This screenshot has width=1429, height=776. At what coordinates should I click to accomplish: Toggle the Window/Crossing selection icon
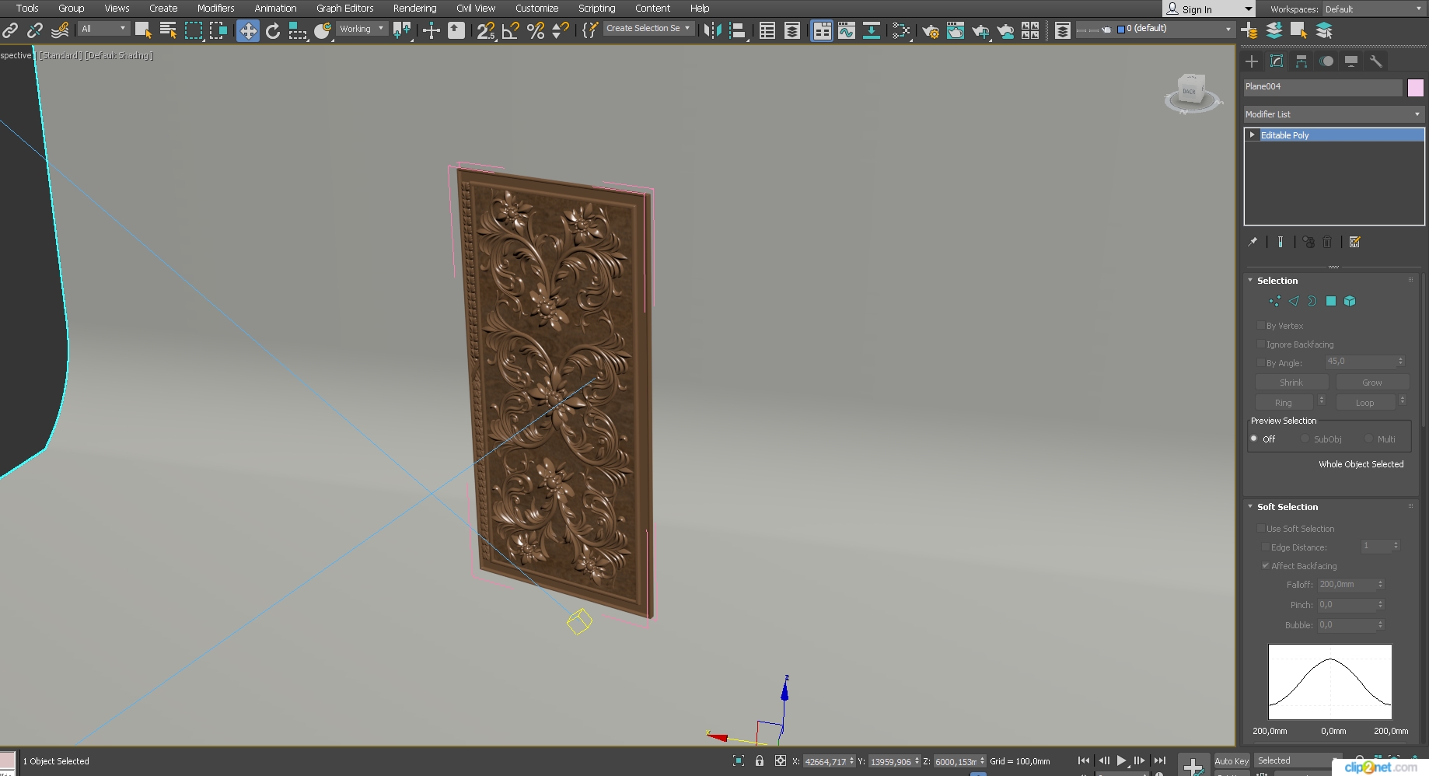(x=218, y=30)
